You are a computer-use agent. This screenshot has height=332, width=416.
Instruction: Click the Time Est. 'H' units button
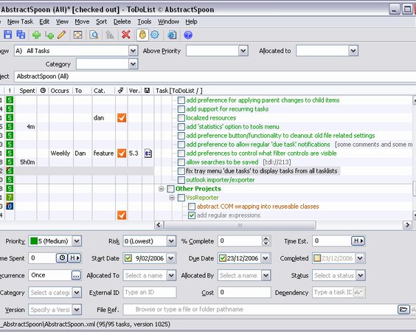tap(358, 241)
